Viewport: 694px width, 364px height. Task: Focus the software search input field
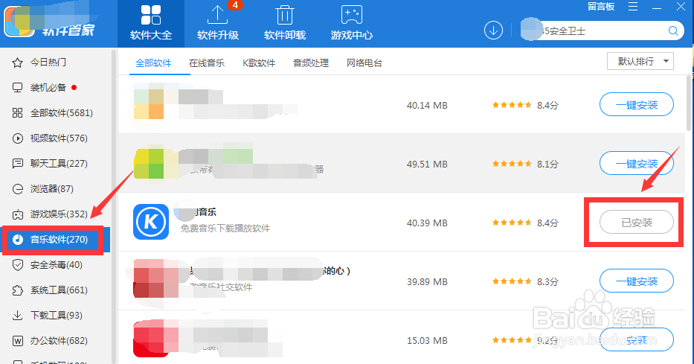(602, 31)
